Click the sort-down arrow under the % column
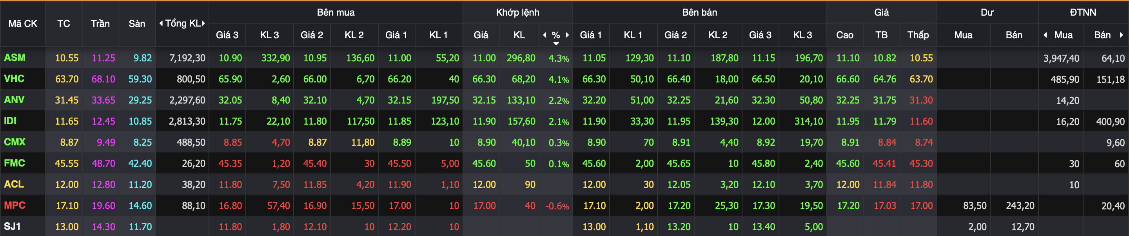This screenshot has width=1129, height=236. click(556, 43)
